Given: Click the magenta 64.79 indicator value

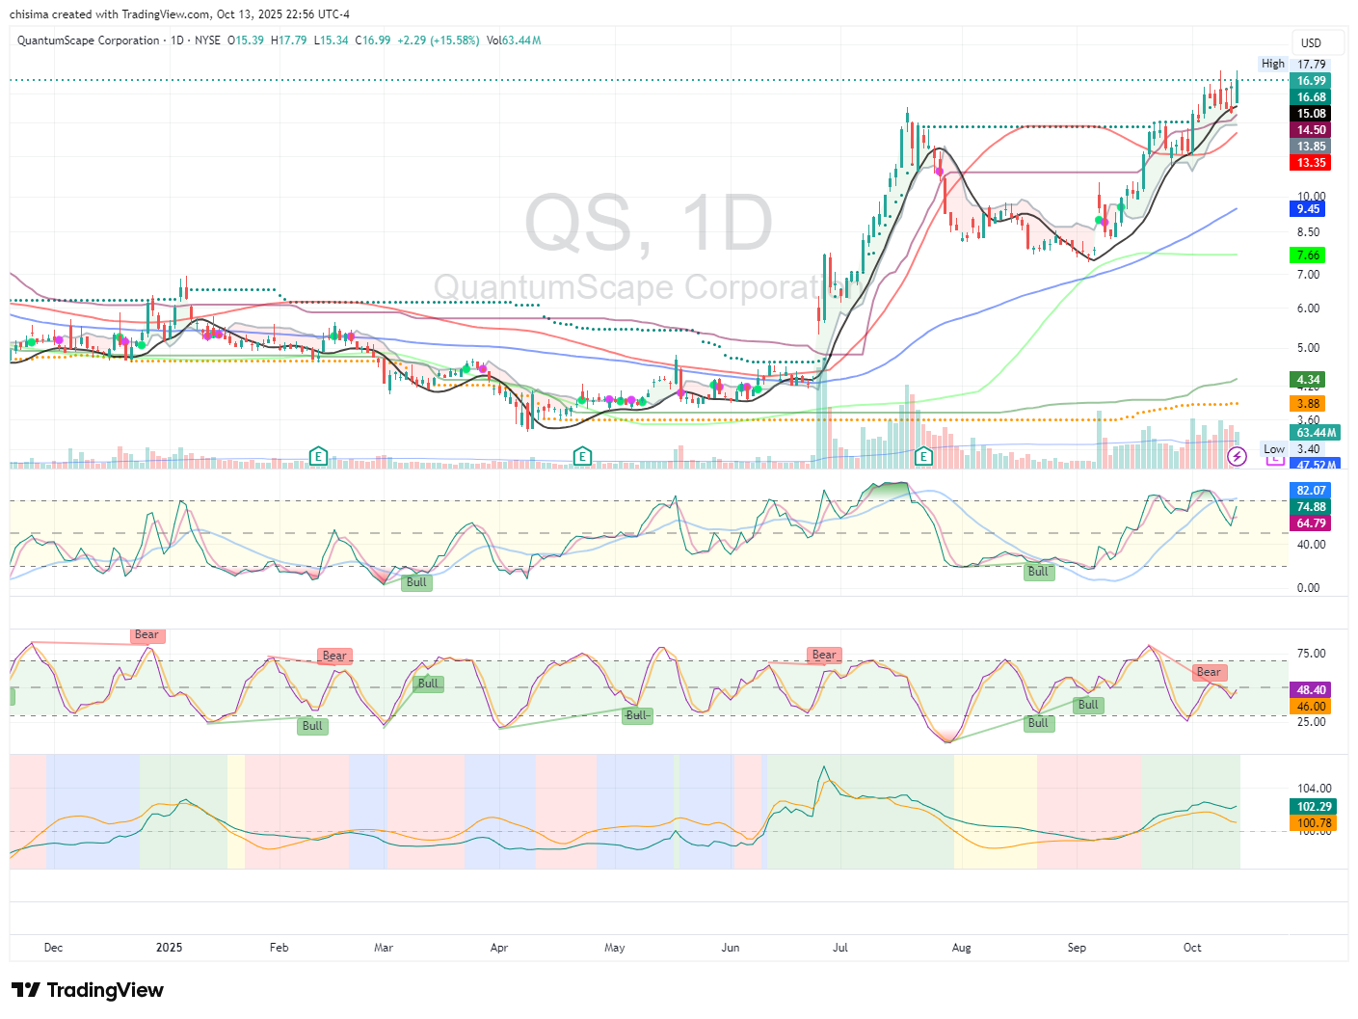Looking at the screenshot, I should tap(1311, 523).
